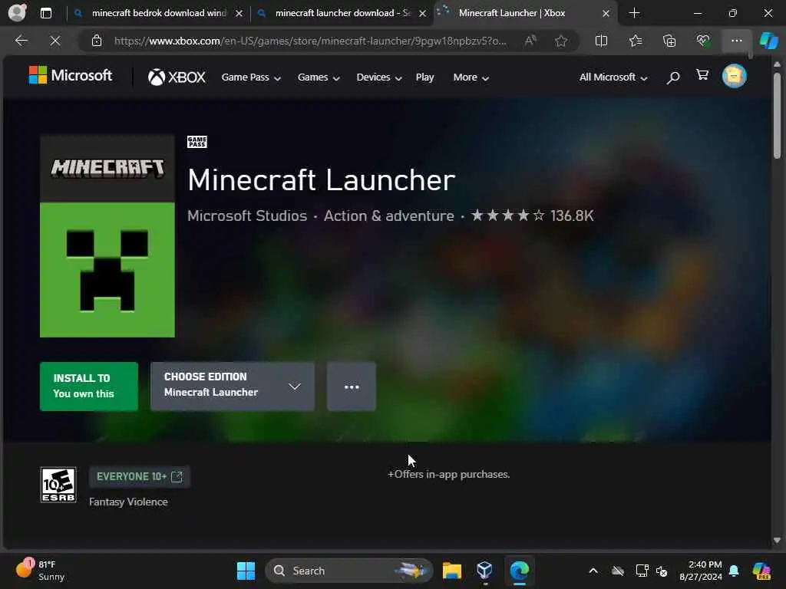Open the tab actions menu icon
786x589 pixels.
[x=46, y=13]
